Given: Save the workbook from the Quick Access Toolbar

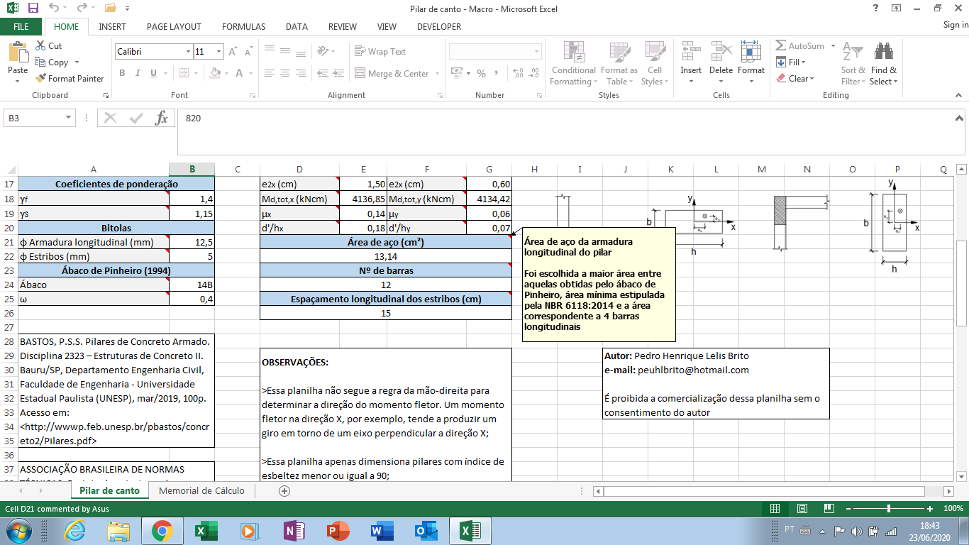Looking at the screenshot, I should [x=33, y=9].
